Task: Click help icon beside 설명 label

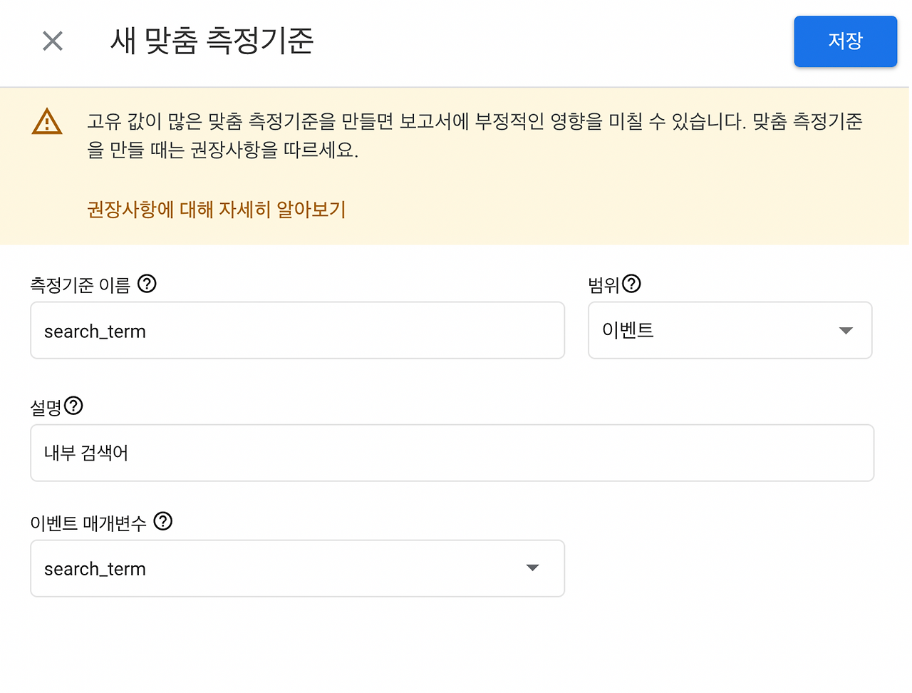Action: point(73,406)
